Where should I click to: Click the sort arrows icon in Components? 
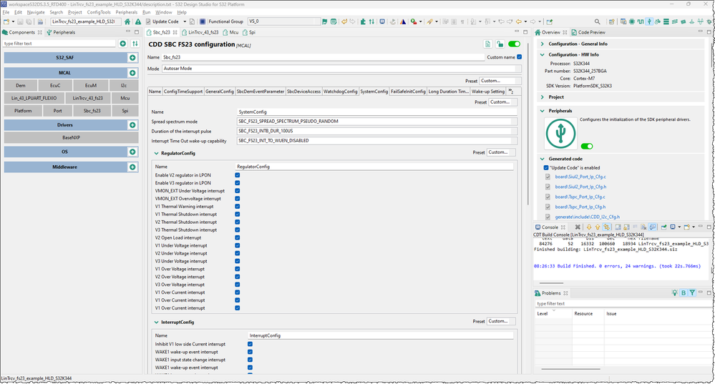coord(135,44)
